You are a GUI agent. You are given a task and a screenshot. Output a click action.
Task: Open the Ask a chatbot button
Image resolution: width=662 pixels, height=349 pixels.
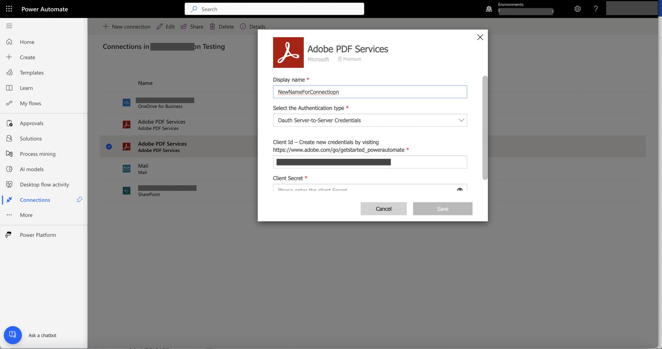point(13,335)
